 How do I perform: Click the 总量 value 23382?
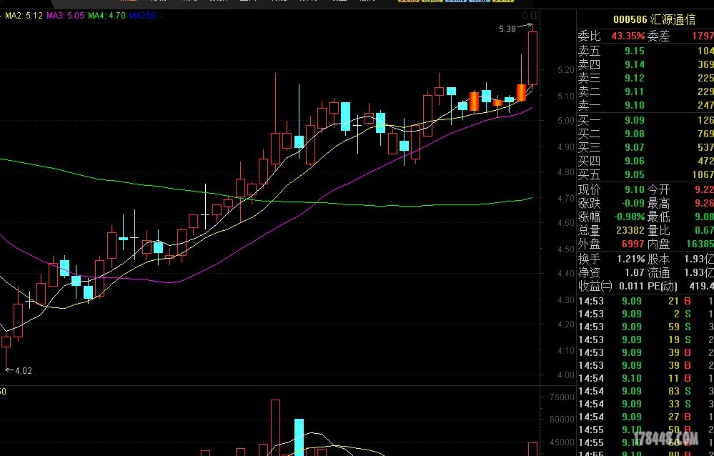(x=630, y=231)
